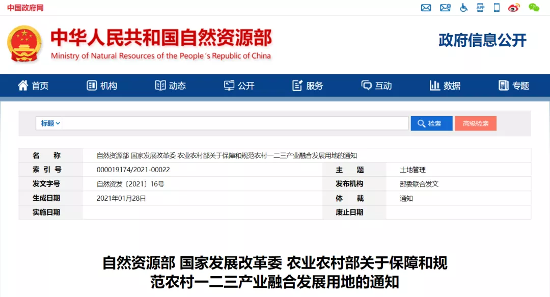Open the 公开 menu item
550x297 pixels.
pos(239,86)
